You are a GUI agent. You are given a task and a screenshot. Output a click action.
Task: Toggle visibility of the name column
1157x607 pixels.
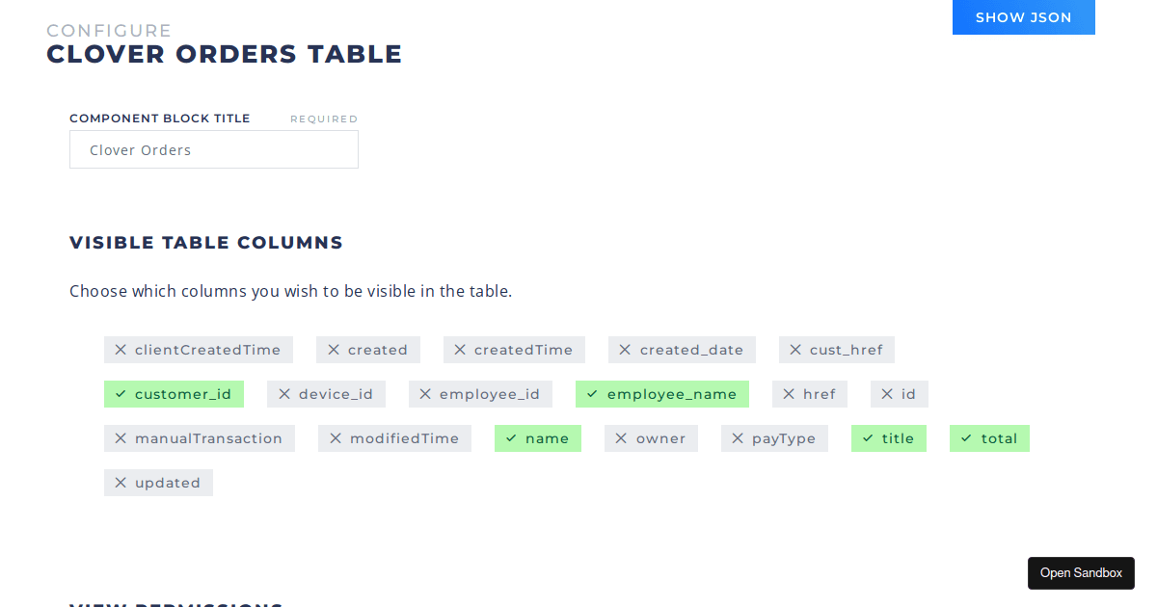pyautogui.click(x=538, y=438)
